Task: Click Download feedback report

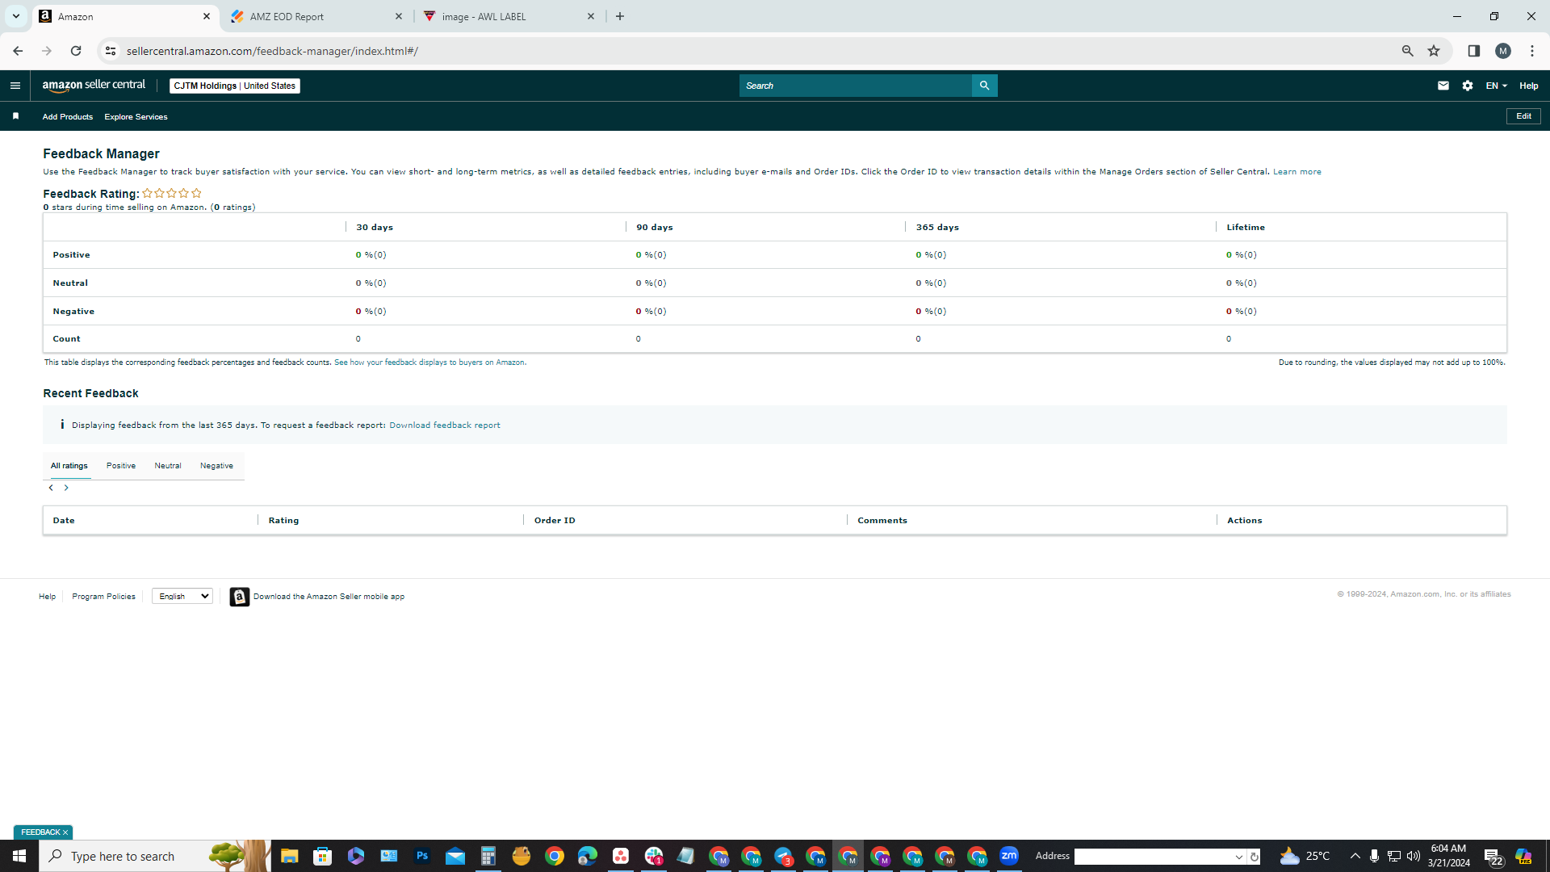Action: click(445, 426)
